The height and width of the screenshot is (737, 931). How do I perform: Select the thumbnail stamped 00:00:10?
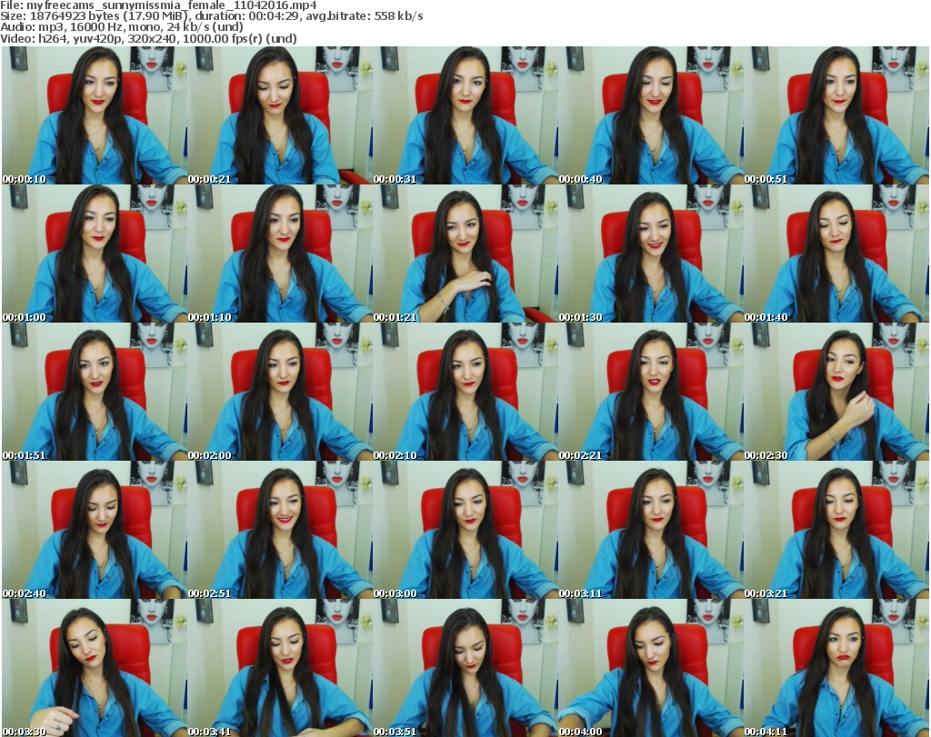[95, 115]
